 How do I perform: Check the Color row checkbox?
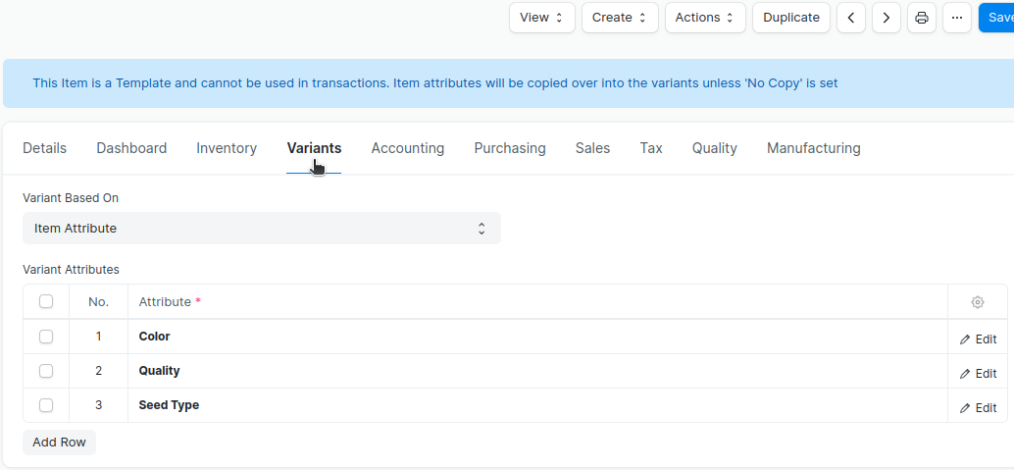(46, 337)
